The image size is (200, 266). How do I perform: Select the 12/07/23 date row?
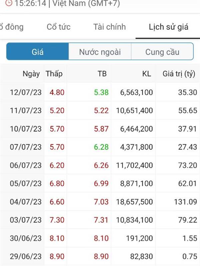100,92
